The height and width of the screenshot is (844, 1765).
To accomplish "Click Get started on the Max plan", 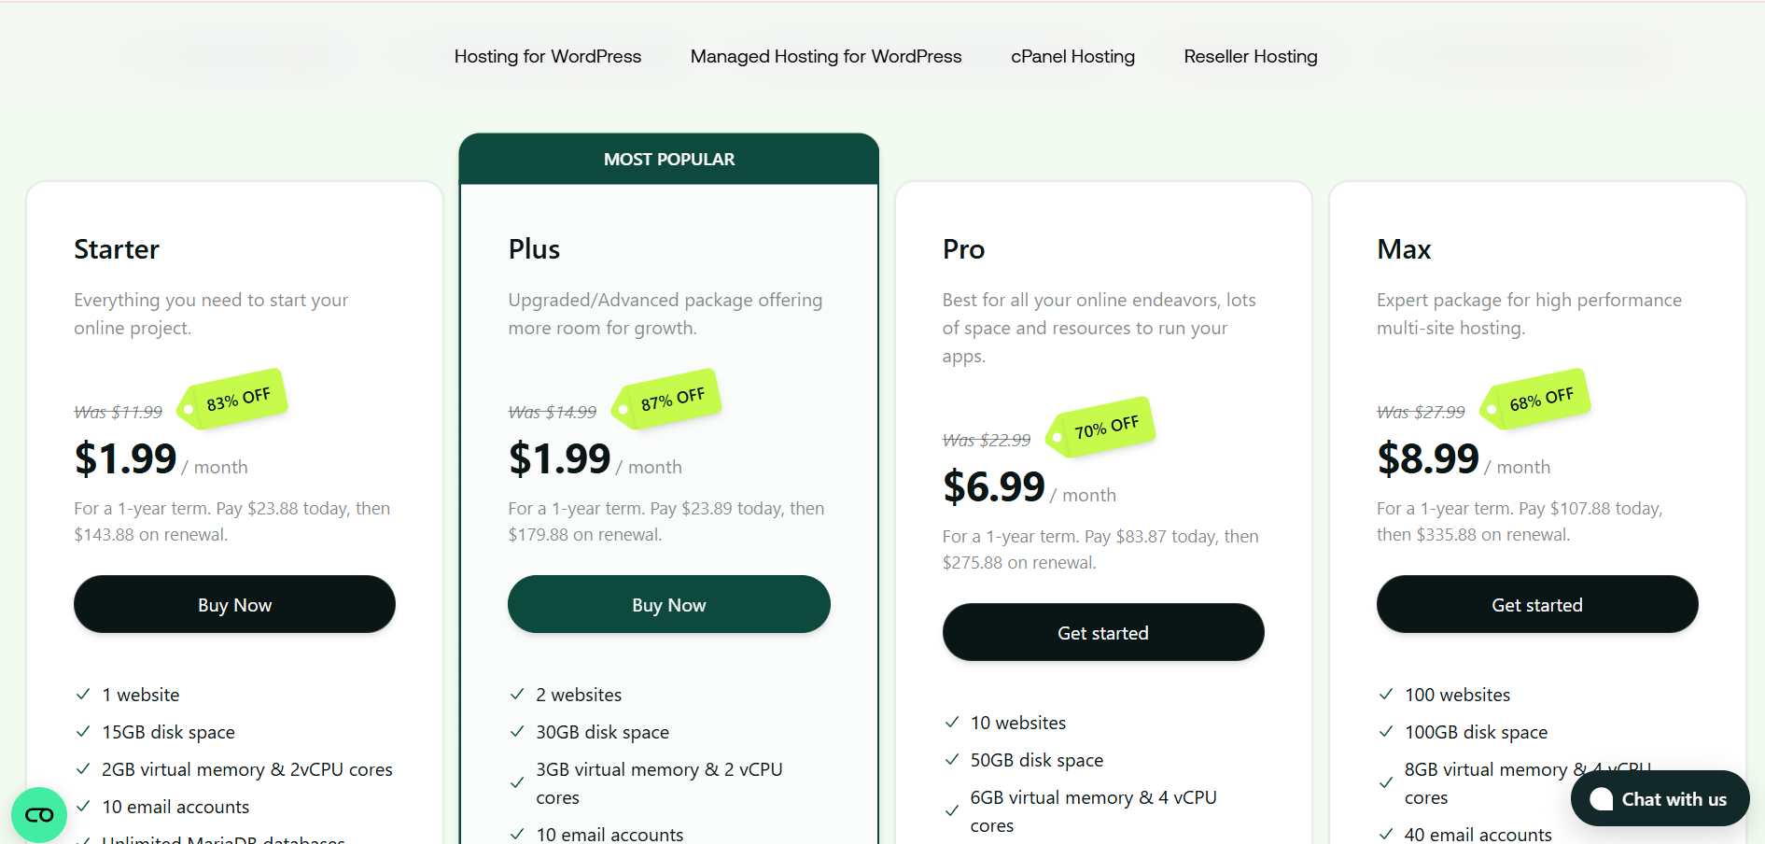I will click(x=1537, y=604).
